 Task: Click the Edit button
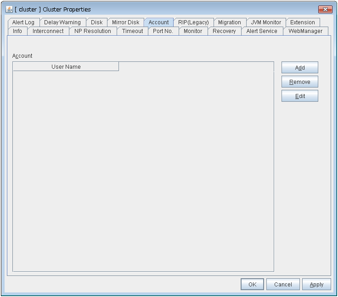coord(299,96)
